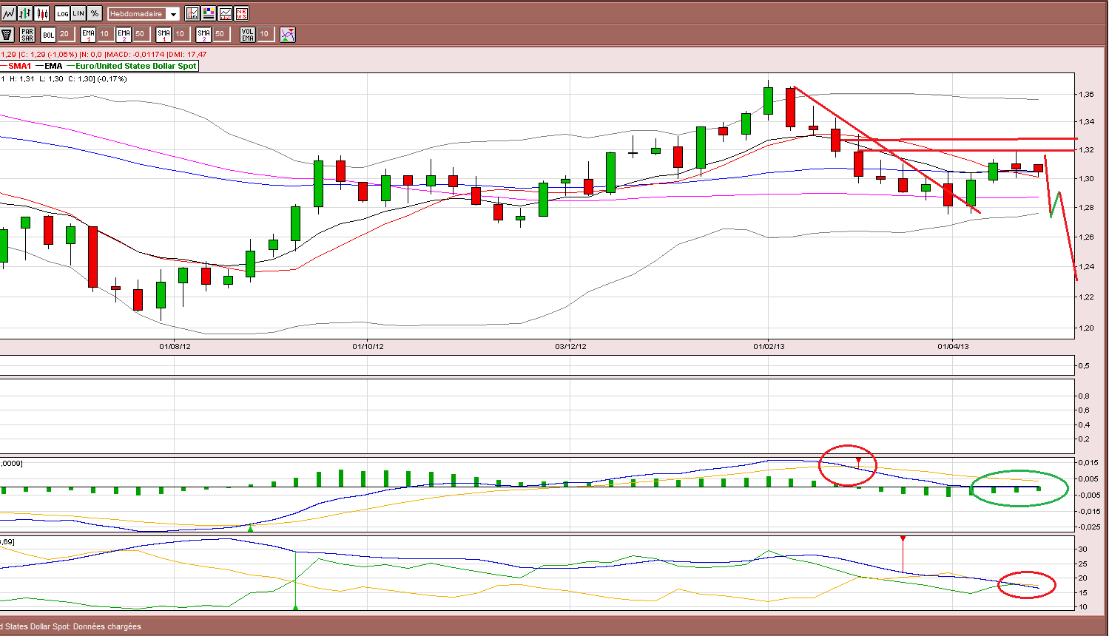1109x636 pixels.
Task: Switch to OHLC bar chart display
Action: click(x=25, y=13)
